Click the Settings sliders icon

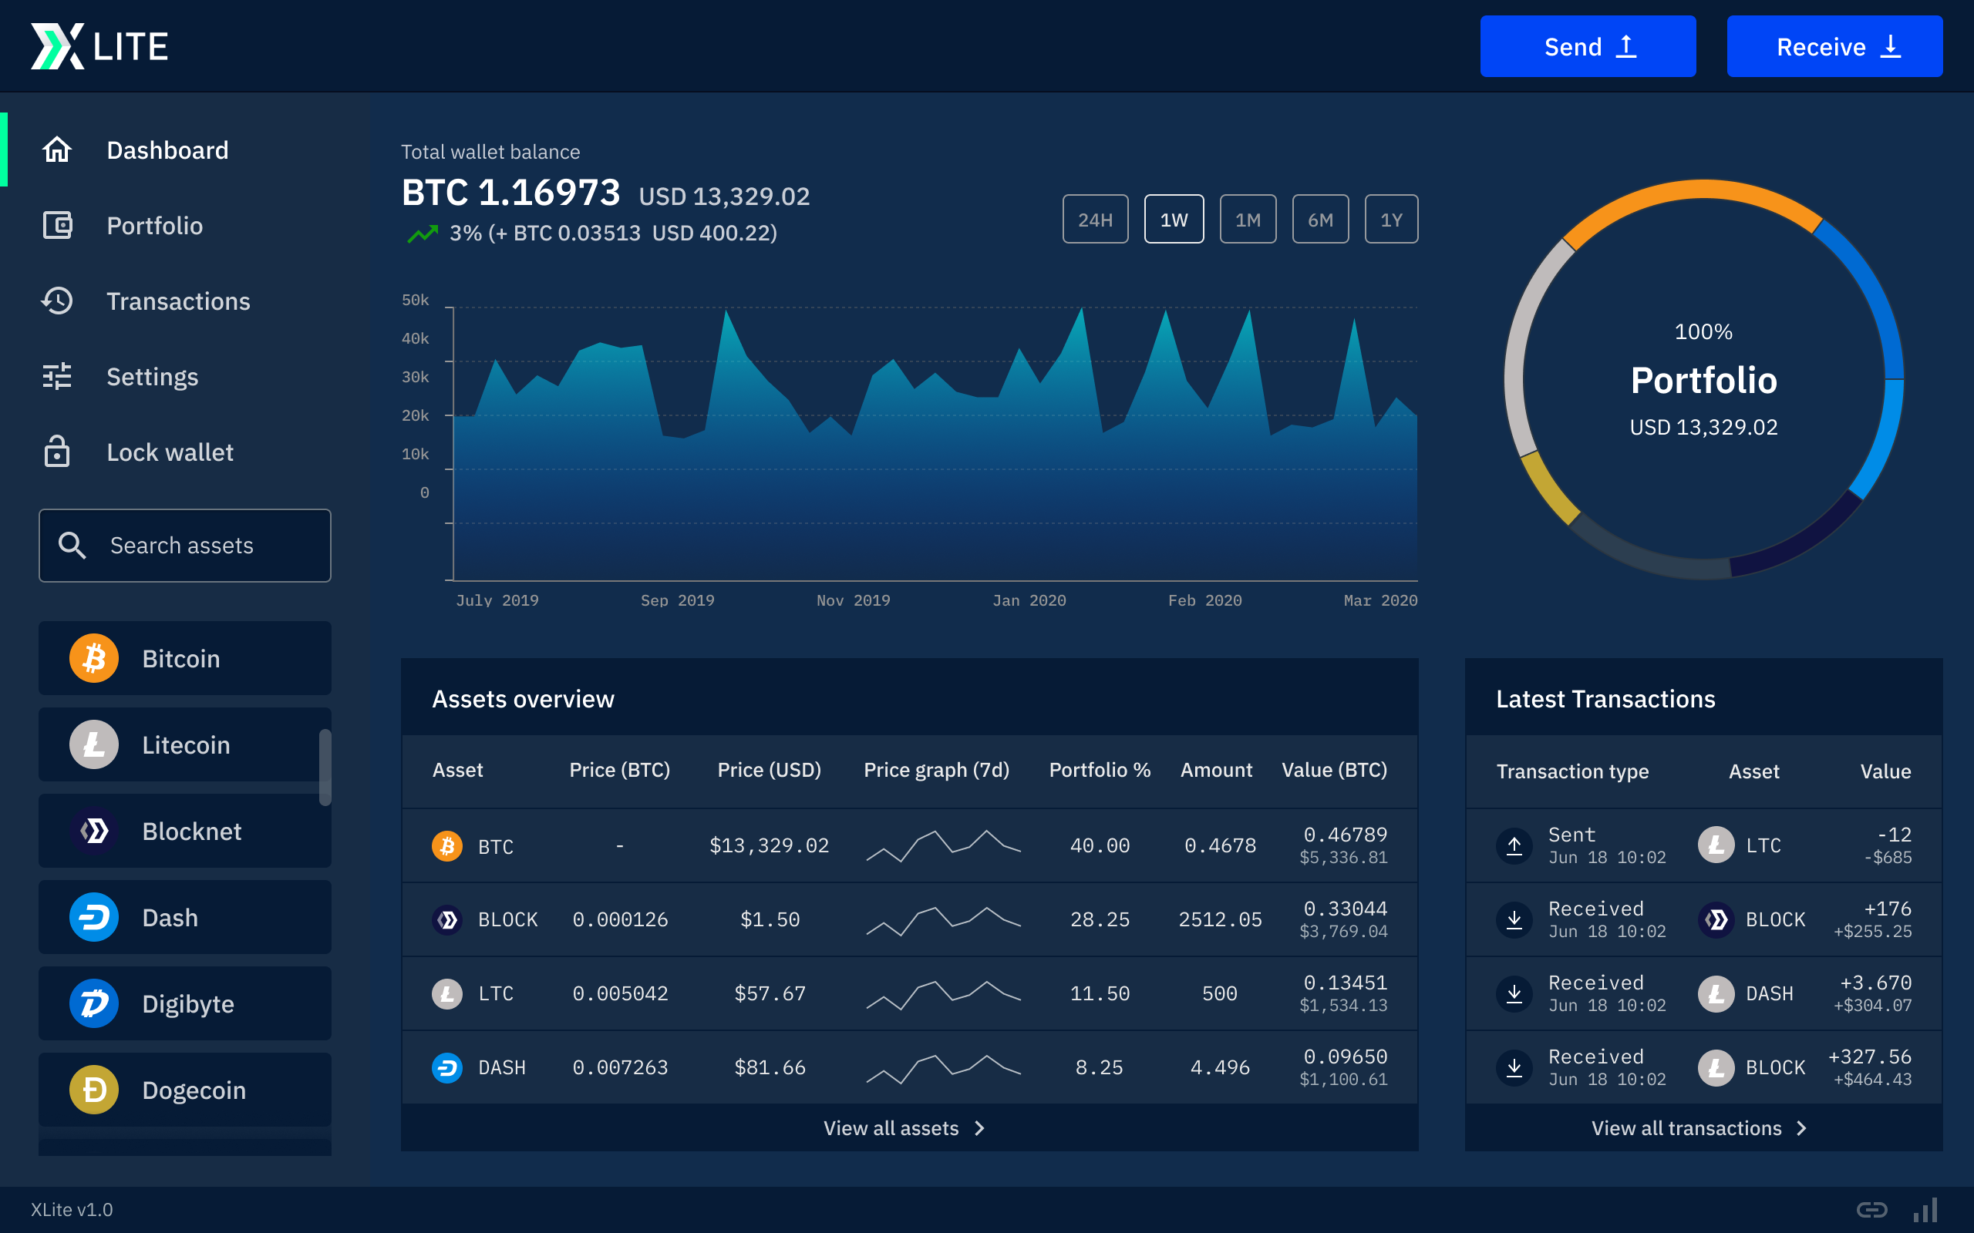(57, 377)
